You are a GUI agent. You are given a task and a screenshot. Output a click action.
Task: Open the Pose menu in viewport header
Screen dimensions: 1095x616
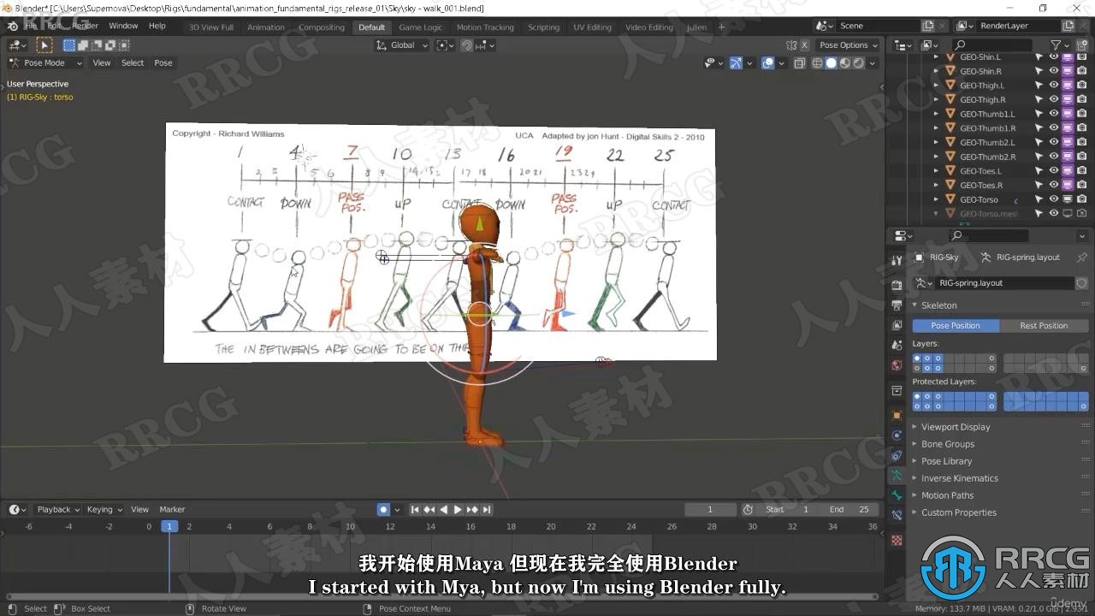click(163, 63)
